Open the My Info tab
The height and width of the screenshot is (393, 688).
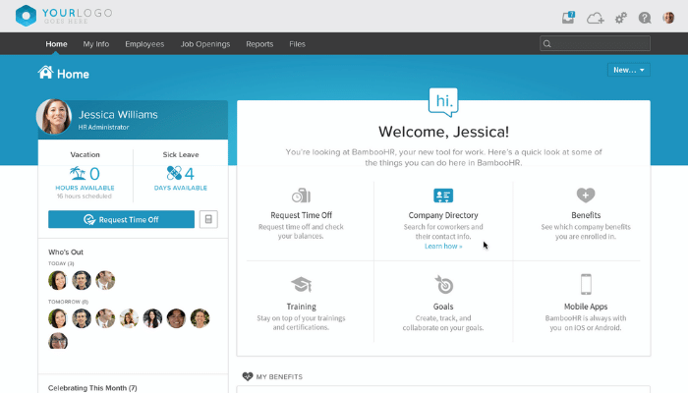coord(96,44)
